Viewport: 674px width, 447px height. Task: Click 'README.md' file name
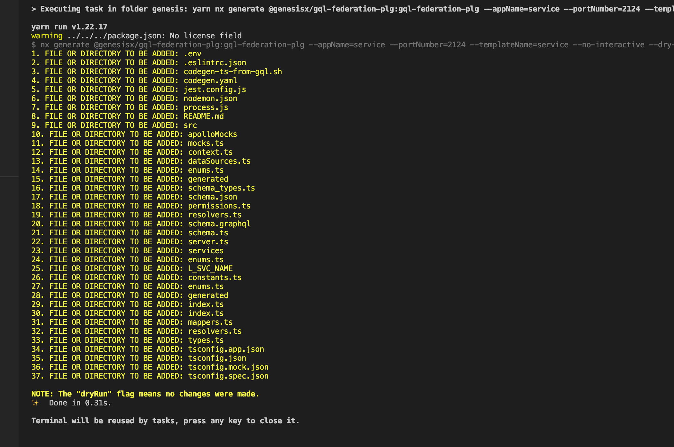pyautogui.click(x=204, y=116)
